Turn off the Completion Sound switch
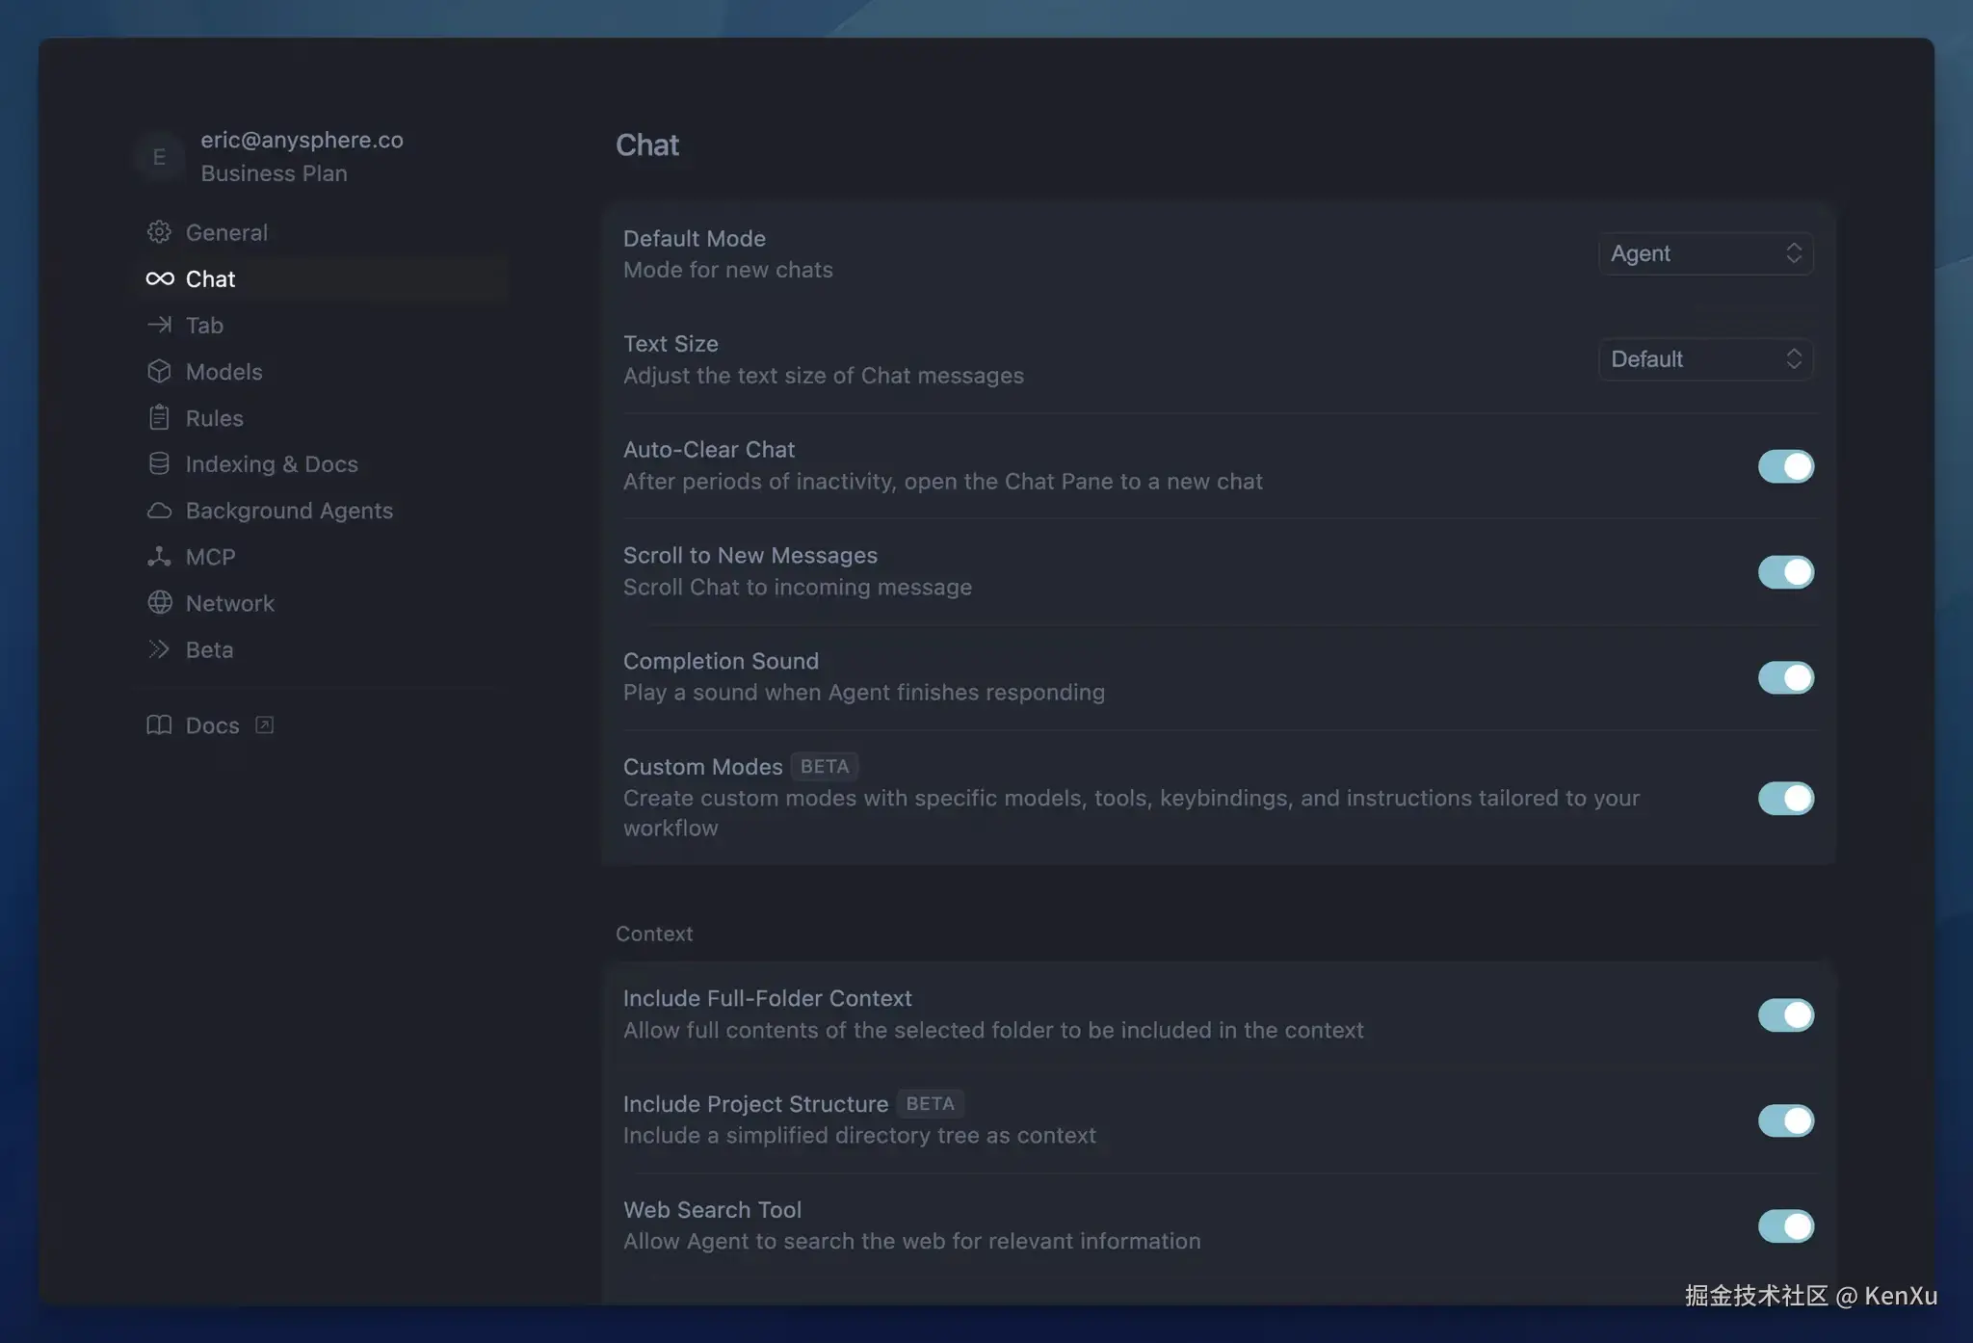This screenshot has height=1343, width=1973. tap(1785, 677)
